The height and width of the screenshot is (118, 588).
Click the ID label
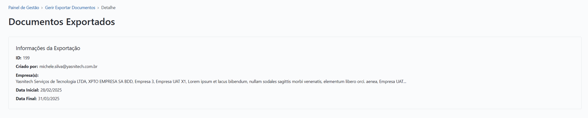19,58
